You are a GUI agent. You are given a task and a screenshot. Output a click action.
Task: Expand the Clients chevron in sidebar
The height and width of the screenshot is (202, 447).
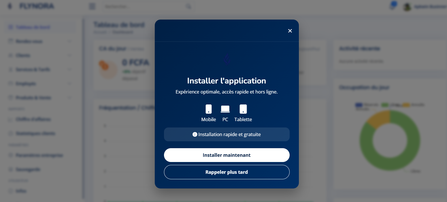coord(69,56)
